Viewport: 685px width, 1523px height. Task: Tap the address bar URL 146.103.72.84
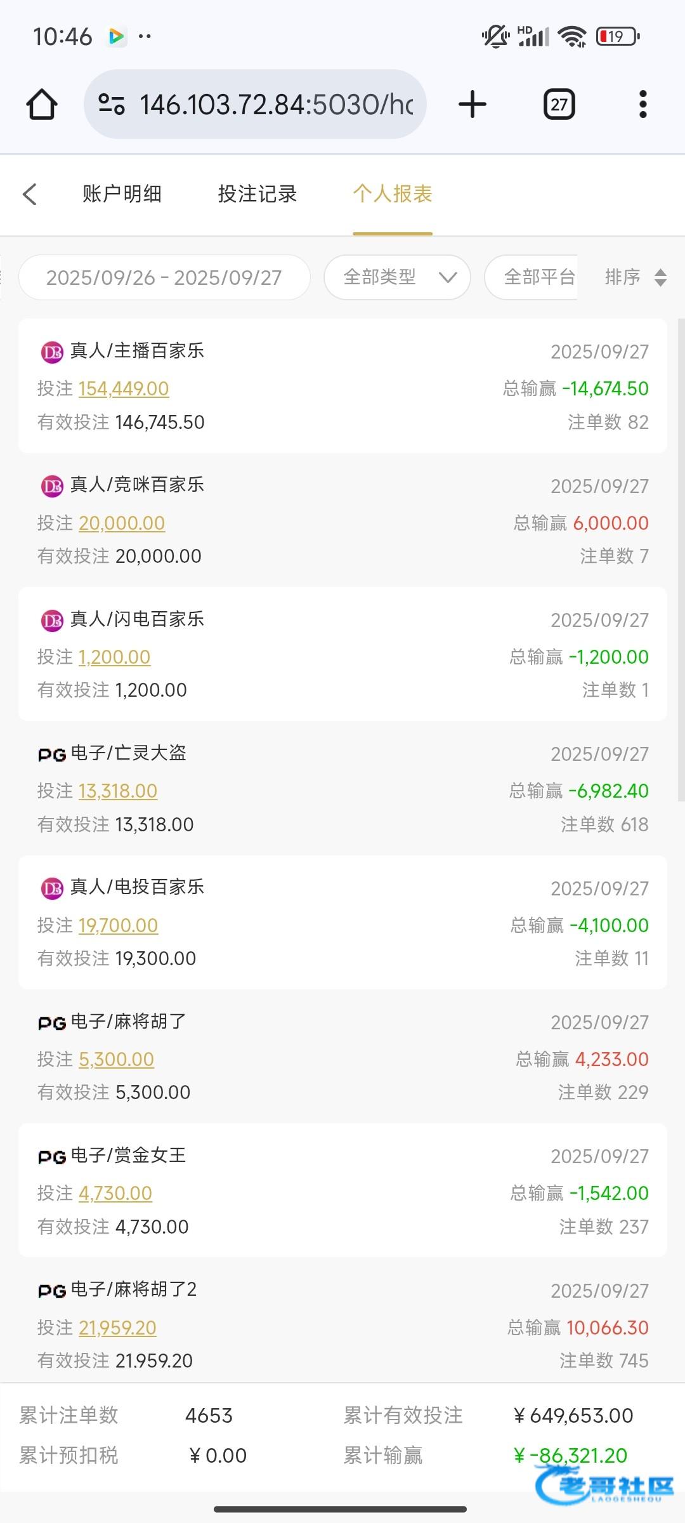(x=276, y=105)
